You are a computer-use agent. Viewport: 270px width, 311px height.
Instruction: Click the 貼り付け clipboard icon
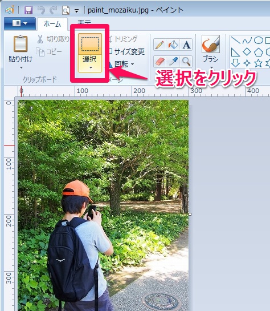[x=21, y=43]
